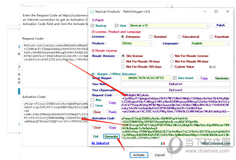Choose Not-For-Resale-90-days option
This screenshot has height=160, width=236.
tap(171, 61)
